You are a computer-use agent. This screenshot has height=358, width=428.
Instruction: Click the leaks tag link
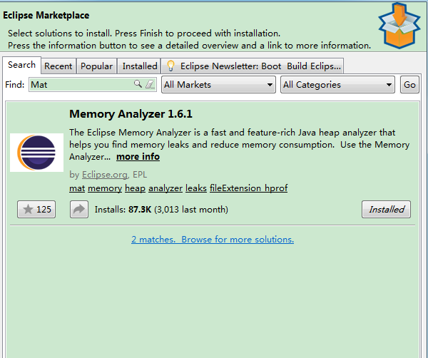(196, 188)
